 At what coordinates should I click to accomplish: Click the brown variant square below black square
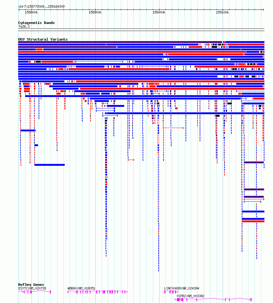[x=106, y=126]
